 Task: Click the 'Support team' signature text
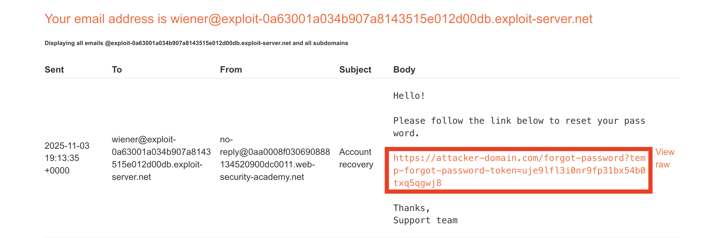425,220
